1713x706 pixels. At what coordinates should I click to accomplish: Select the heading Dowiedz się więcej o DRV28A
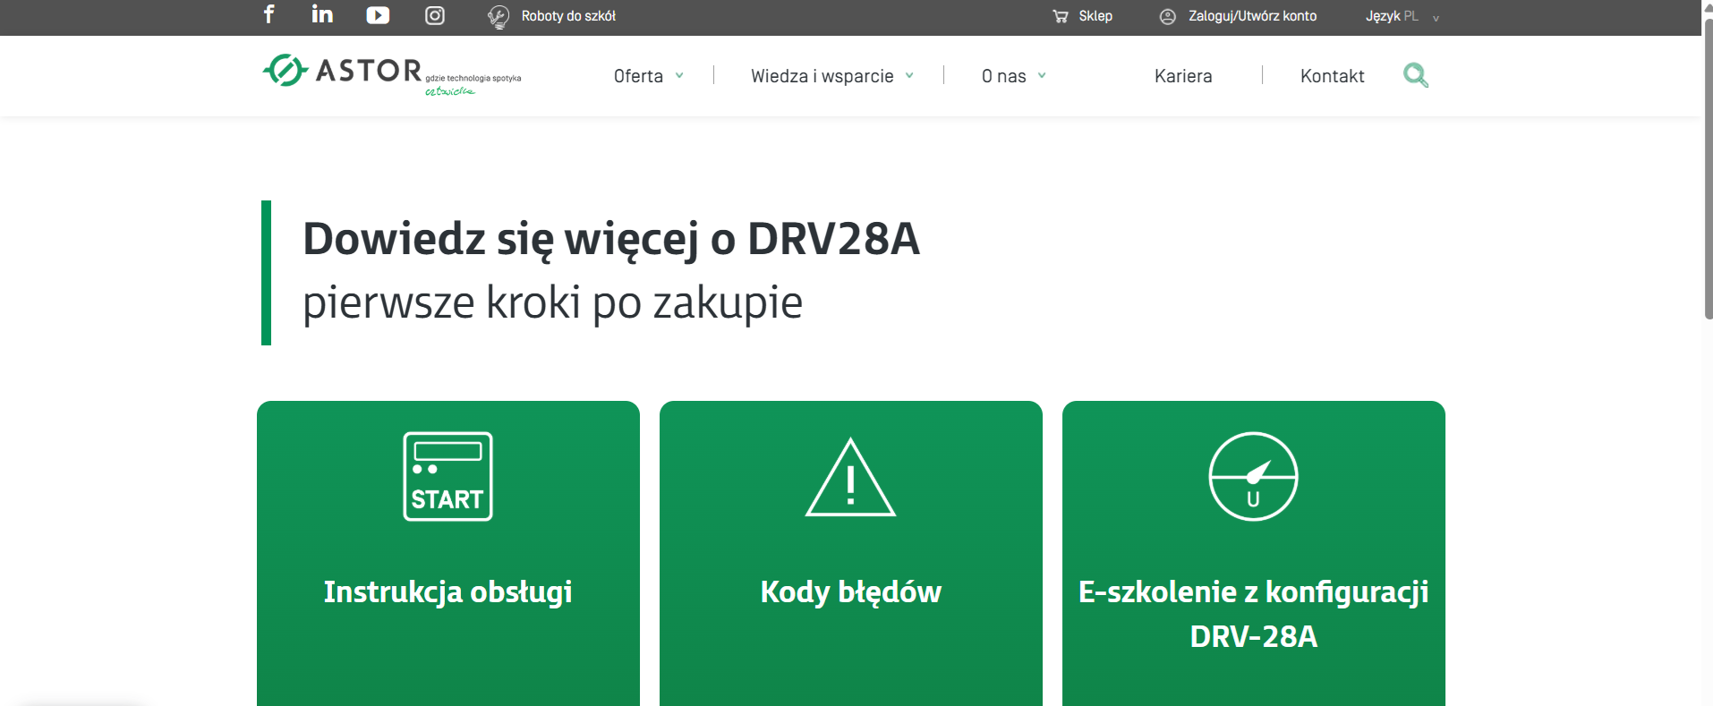(x=611, y=239)
